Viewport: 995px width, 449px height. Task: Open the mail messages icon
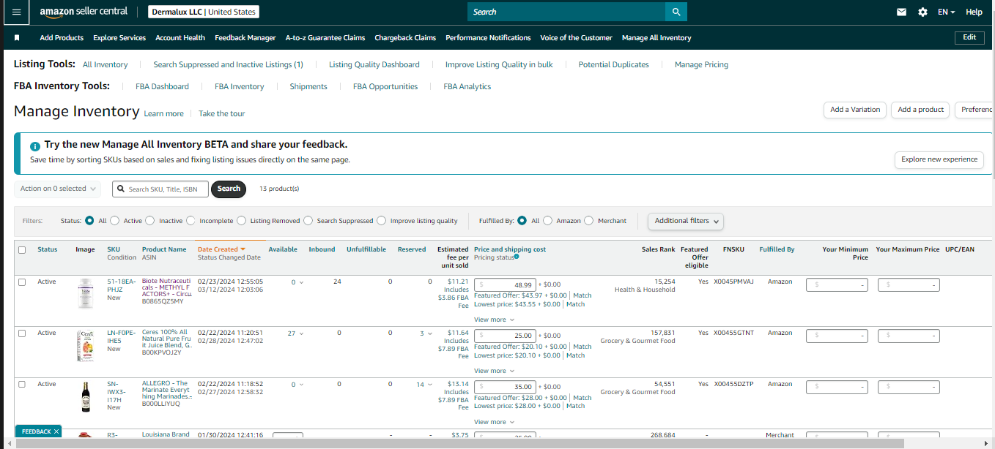point(901,12)
